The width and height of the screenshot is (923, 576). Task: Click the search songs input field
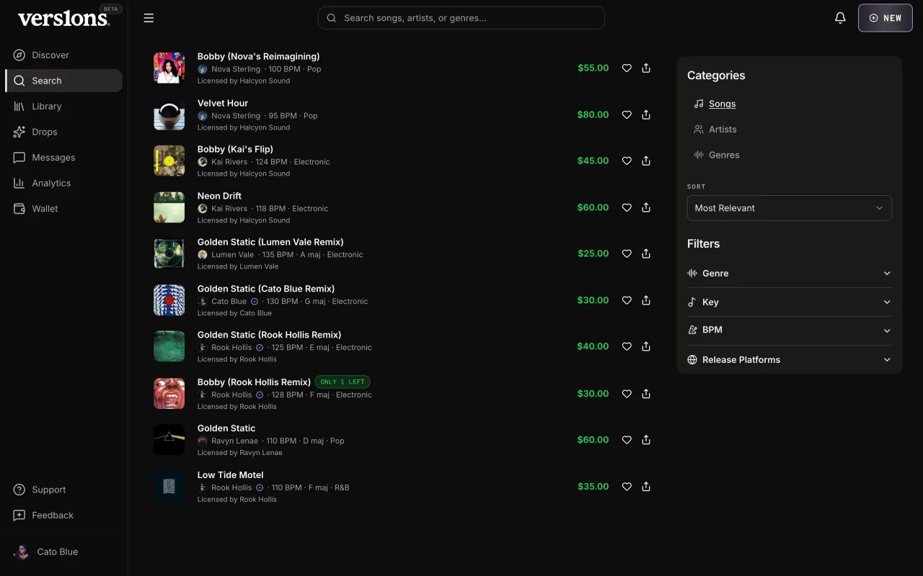[461, 18]
